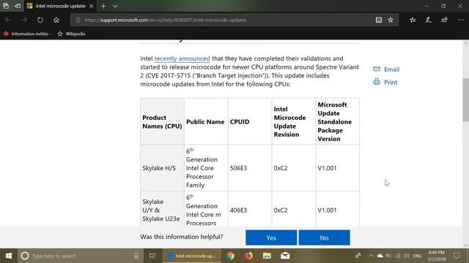469x263 pixels.
Task: Open Information météo favorite
Action: 27,34
